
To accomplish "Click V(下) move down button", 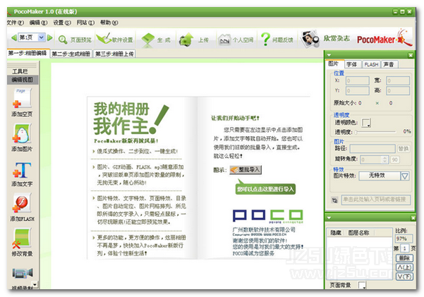I will tap(404, 277).
